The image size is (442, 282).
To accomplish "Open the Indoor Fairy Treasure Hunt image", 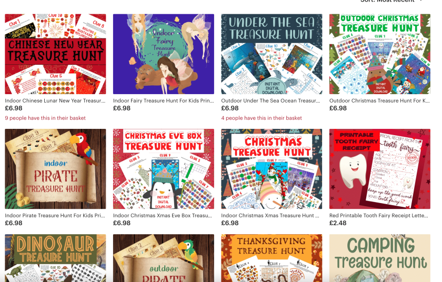I will pos(164,54).
